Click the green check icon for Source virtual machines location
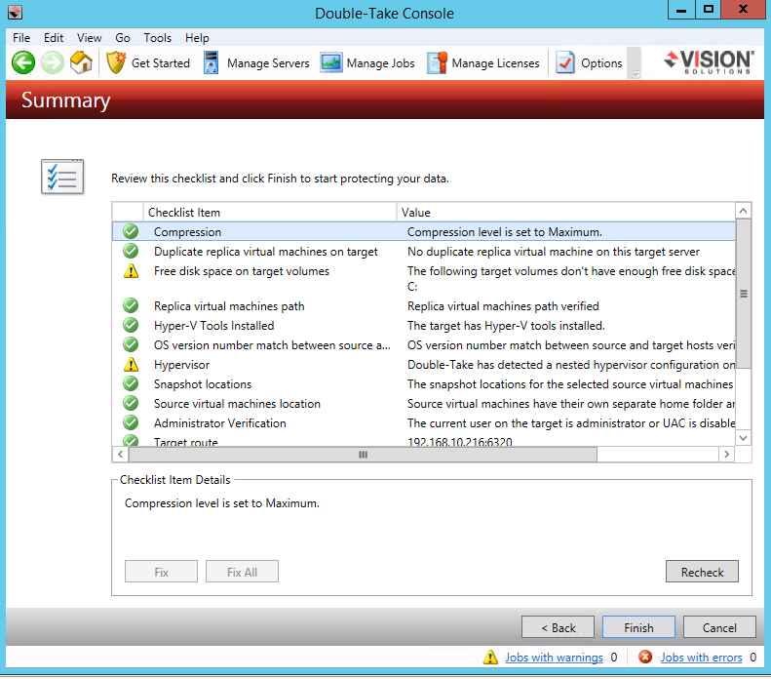Image resolution: width=771 pixels, height=679 pixels. [x=131, y=403]
